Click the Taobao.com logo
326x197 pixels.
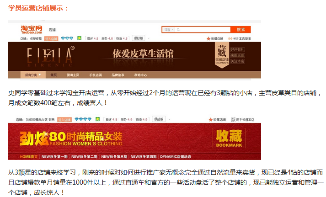pos(32,30)
